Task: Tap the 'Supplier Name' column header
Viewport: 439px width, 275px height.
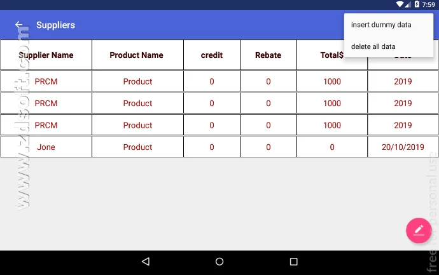Action: click(x=46, y=55)
